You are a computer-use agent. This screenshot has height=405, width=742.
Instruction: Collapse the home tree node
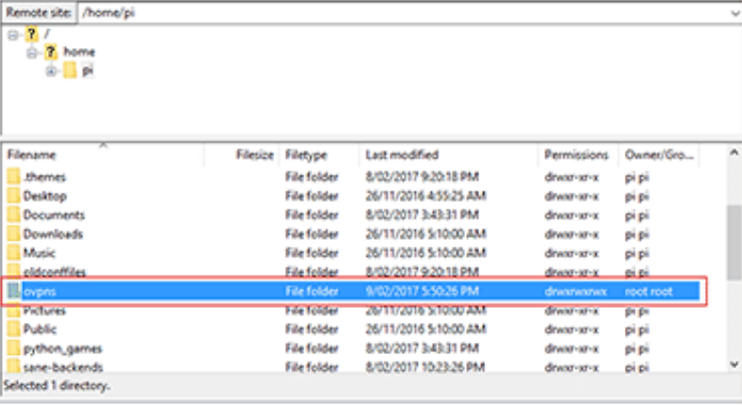(31, 52)
